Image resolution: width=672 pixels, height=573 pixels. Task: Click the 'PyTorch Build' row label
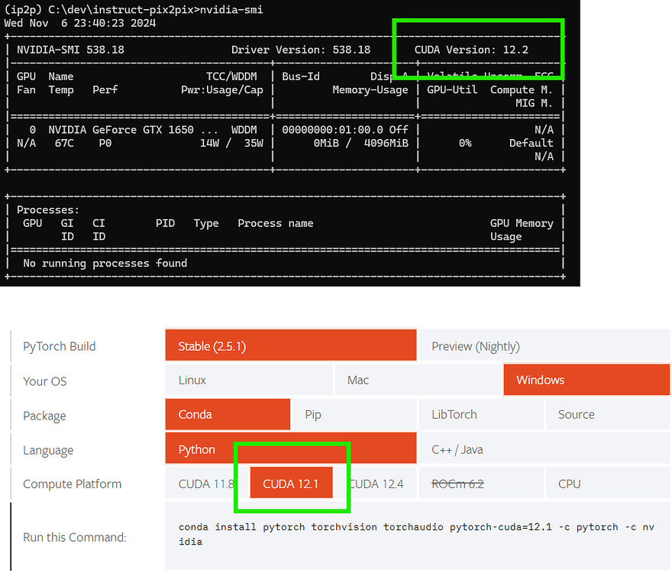(59, 346)
